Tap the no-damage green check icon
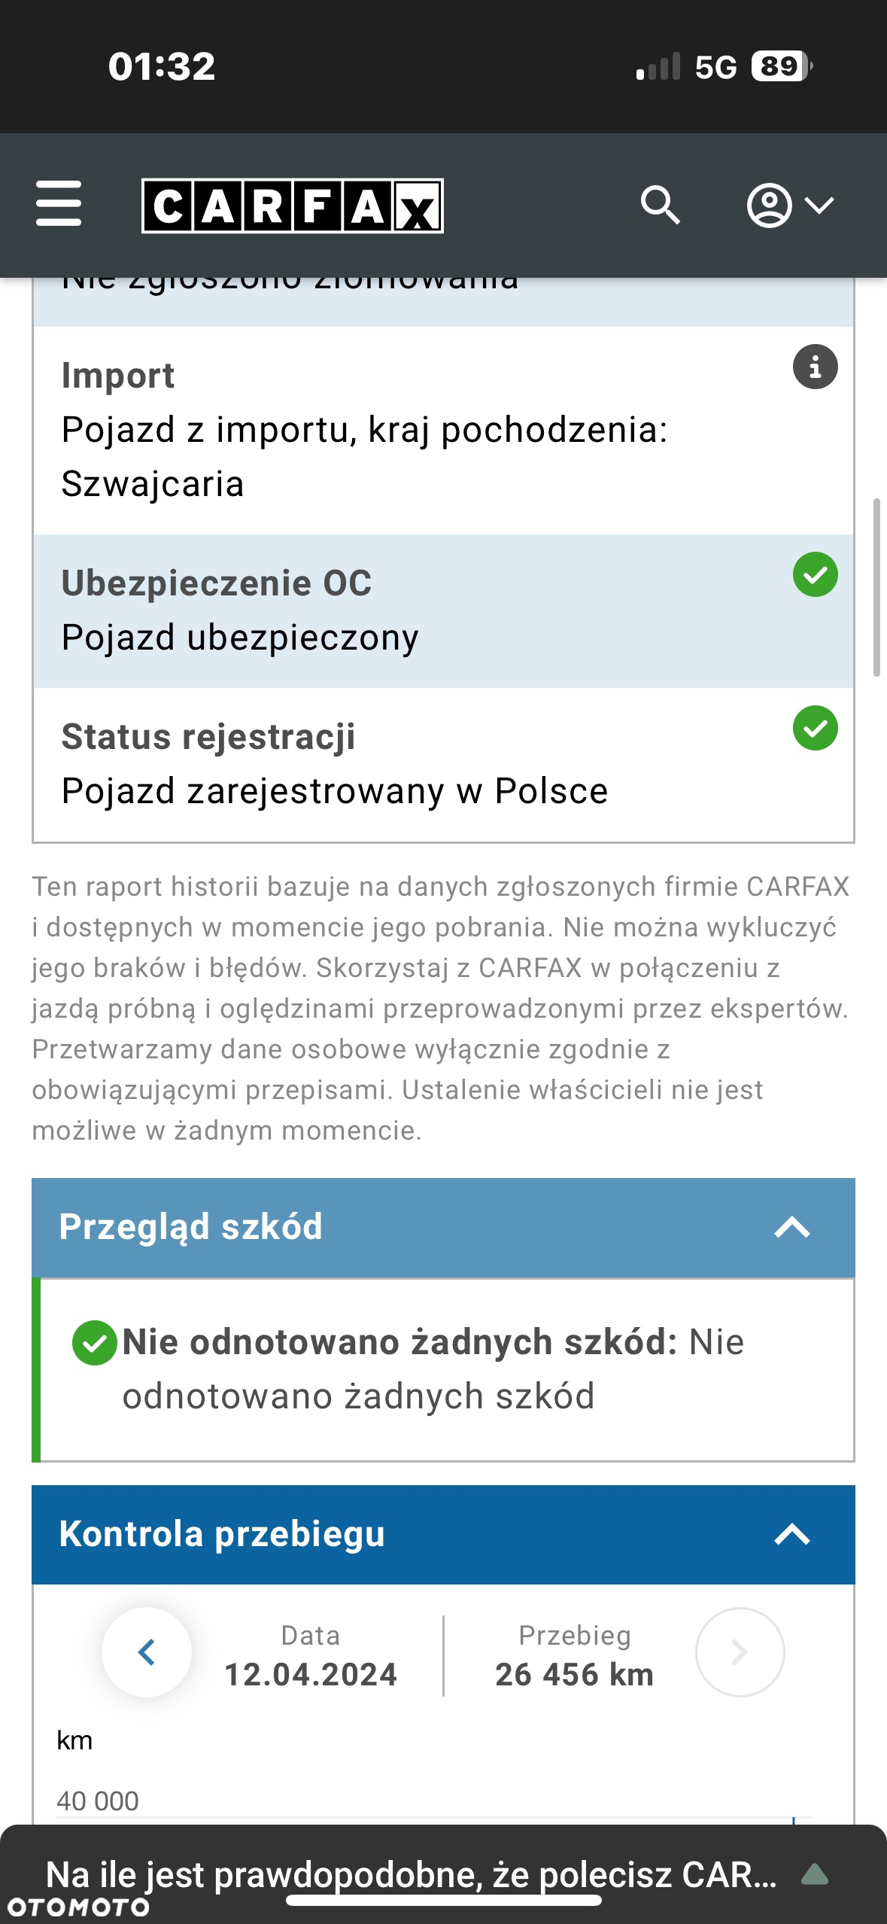887x1924 pixels. pos(95,1343)
